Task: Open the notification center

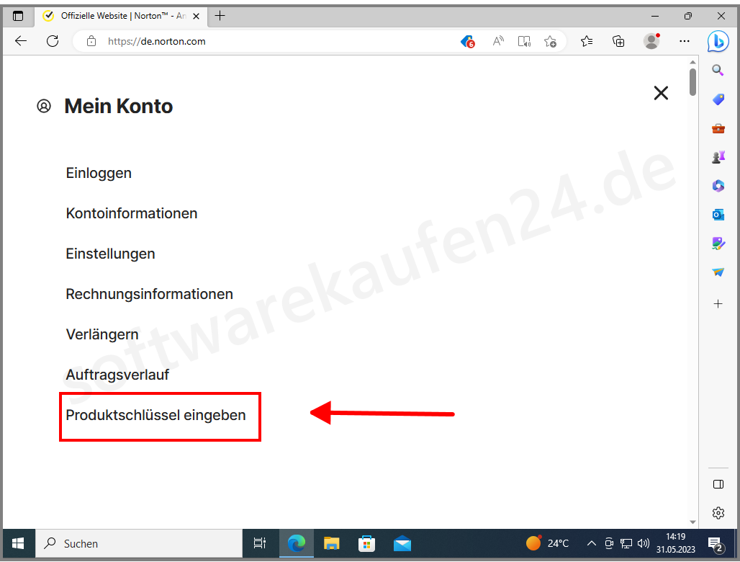Action: point(716,545)
